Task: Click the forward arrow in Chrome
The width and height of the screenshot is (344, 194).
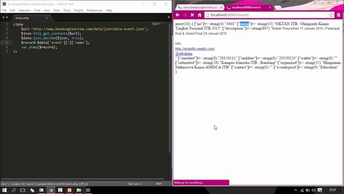Action: [185, 15]
